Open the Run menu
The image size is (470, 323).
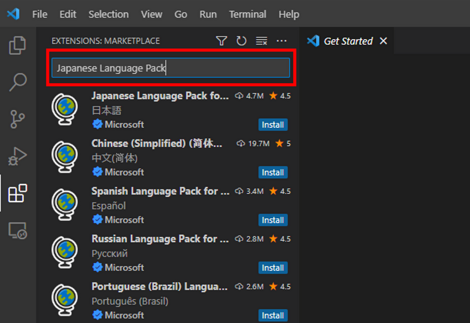click(208, 14)
